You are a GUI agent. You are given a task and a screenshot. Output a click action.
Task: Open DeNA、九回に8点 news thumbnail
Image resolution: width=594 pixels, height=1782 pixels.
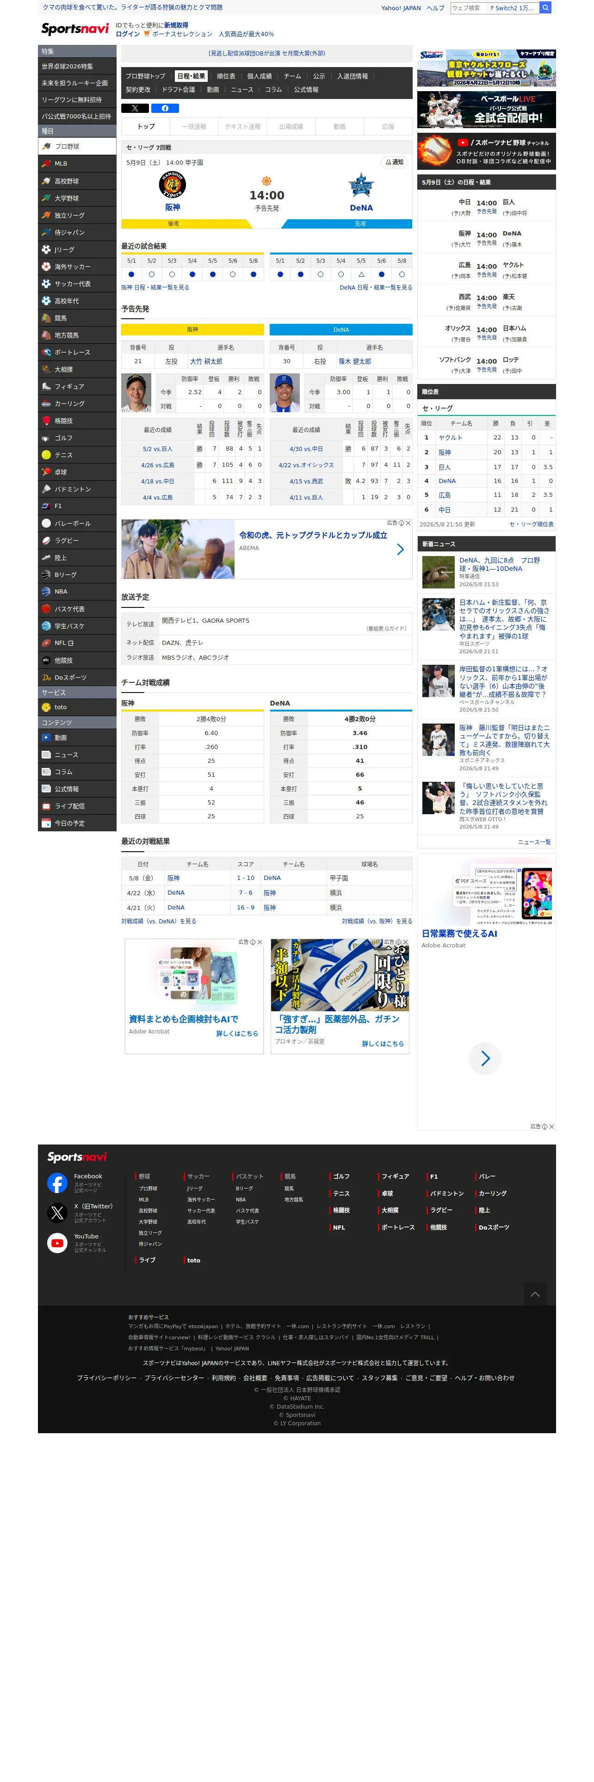[439, 572]
